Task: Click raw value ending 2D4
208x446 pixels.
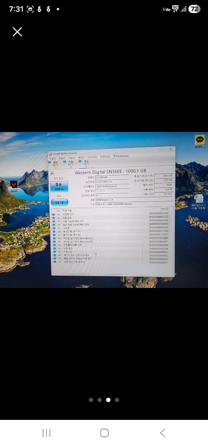Action: pos(158,249)
